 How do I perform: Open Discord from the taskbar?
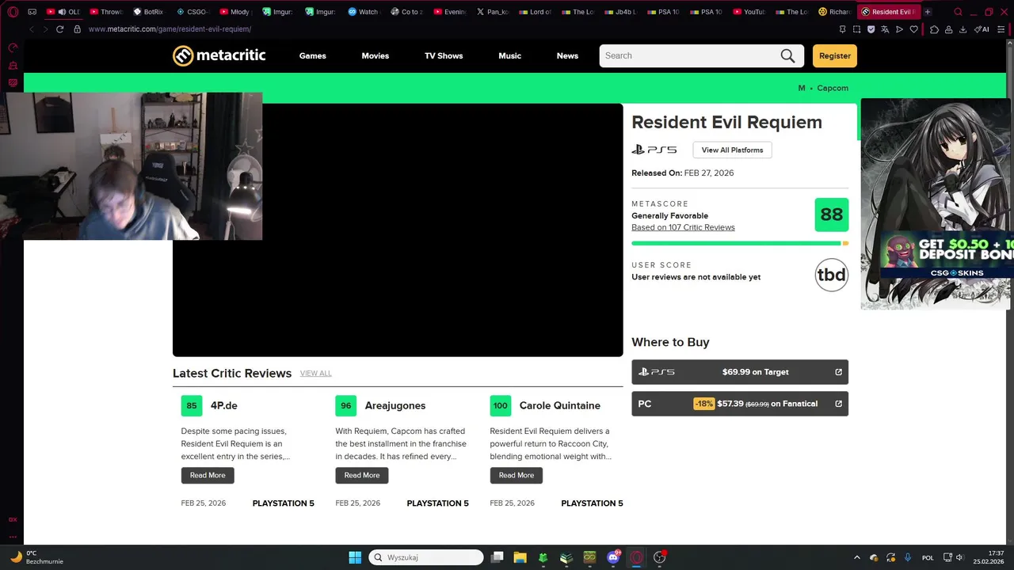pyautogui.click(x=613, y=557)
